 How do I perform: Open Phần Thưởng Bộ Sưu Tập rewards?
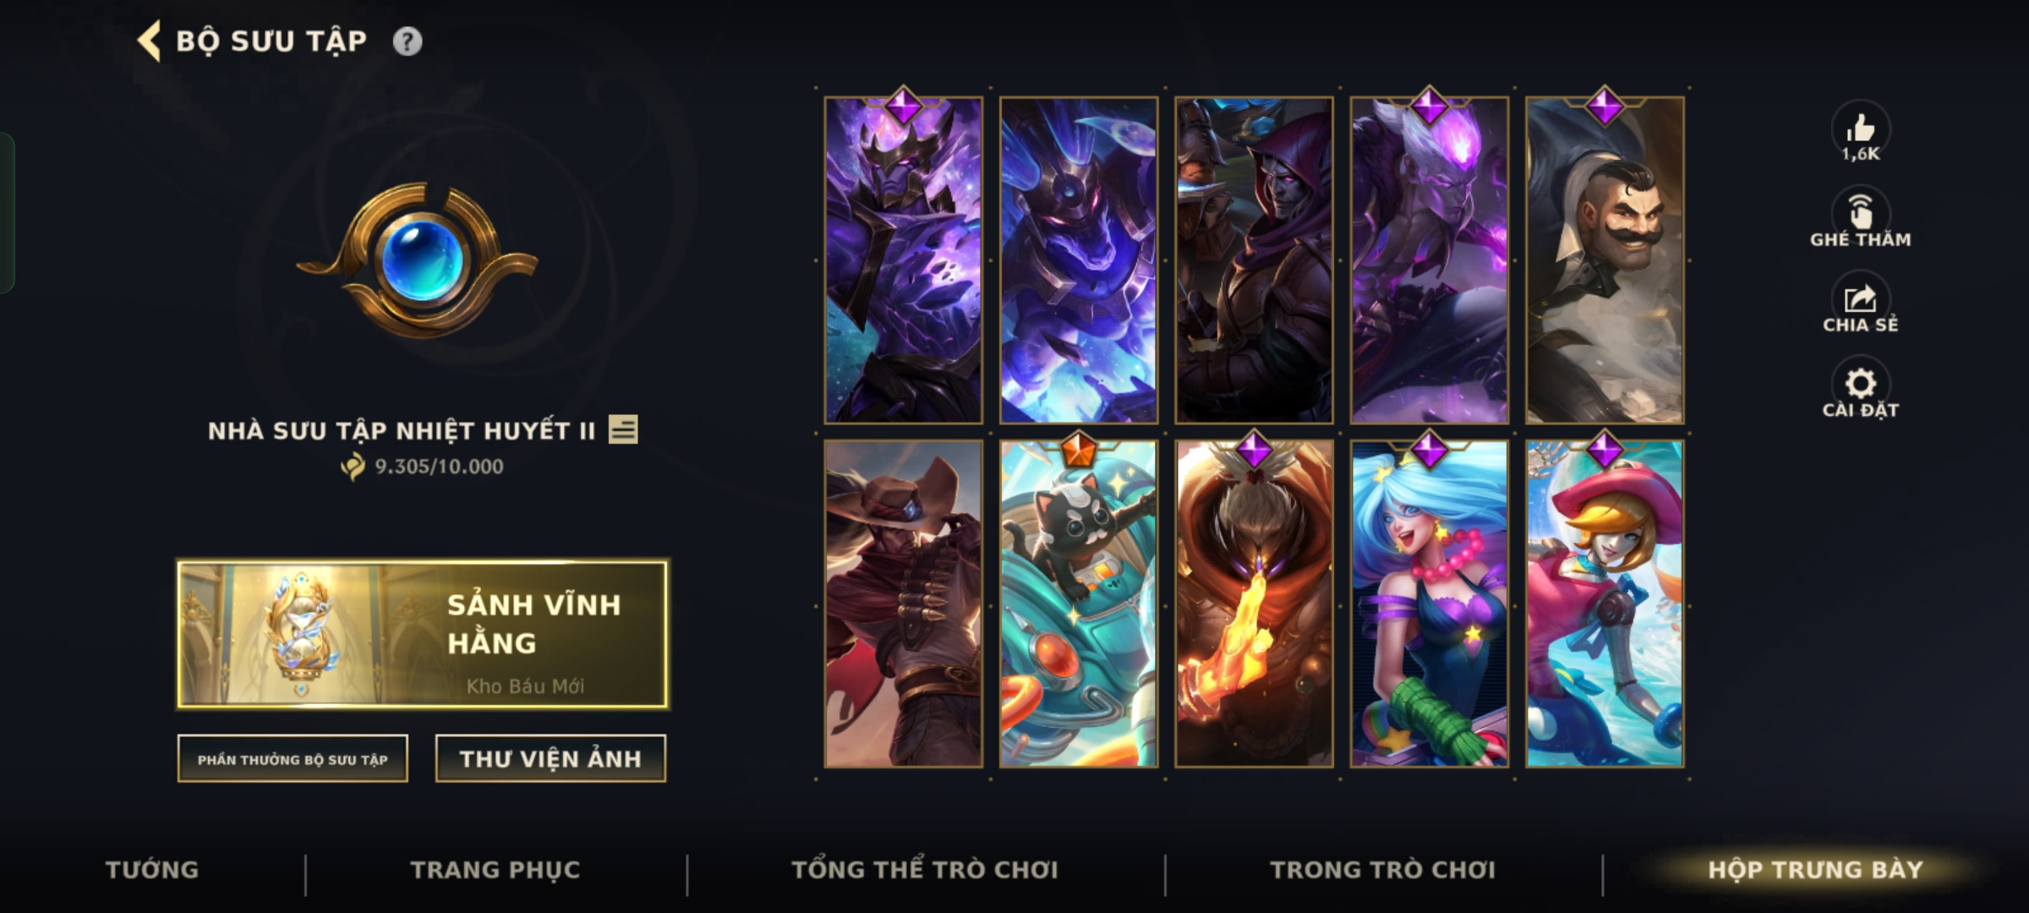point(293,758)
